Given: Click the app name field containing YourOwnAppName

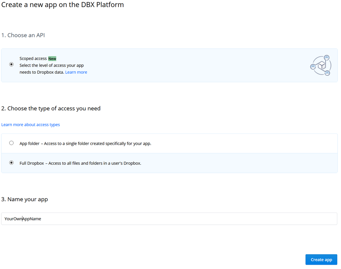Looking at the screenshot, I should pyautogui.click(x=169, y=219).
